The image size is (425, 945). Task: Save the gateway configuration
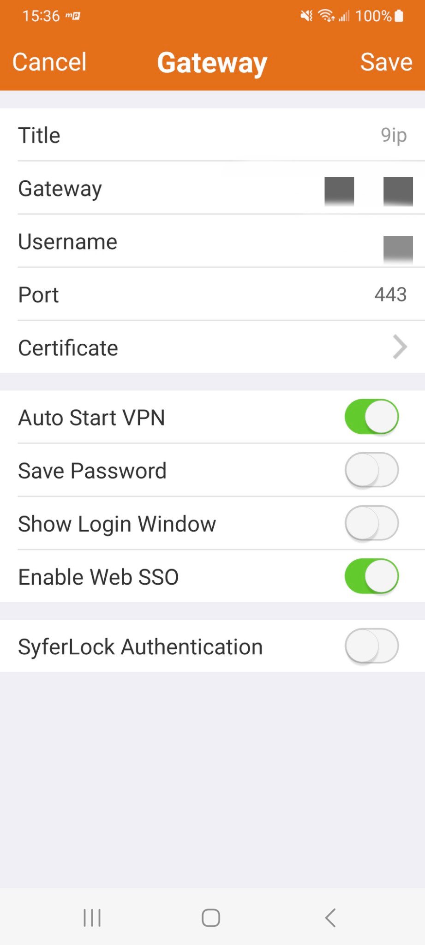click(x=386, y=62)
